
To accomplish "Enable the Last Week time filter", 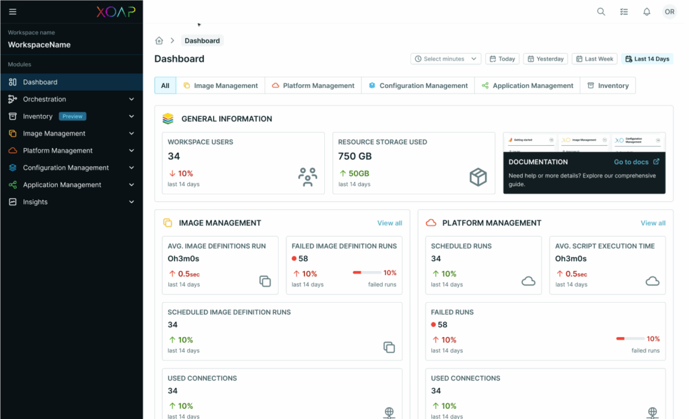I will coord(594,59).
